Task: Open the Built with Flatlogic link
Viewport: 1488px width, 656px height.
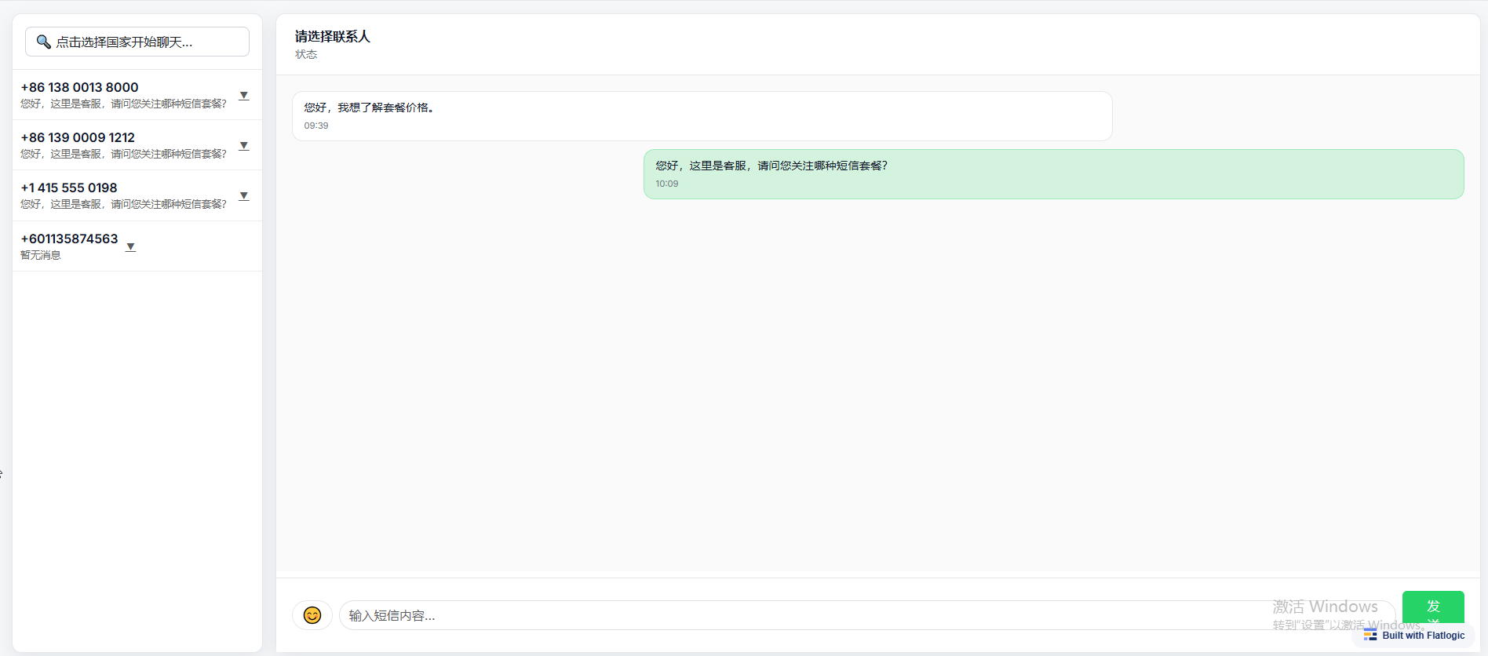Action: coord(1422,636)
